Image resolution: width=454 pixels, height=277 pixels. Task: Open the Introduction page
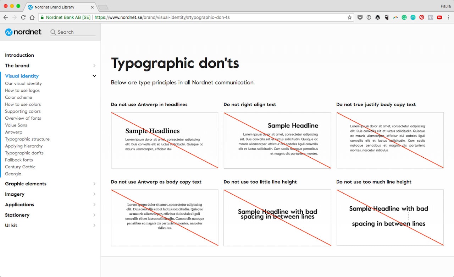pos(20,55)
